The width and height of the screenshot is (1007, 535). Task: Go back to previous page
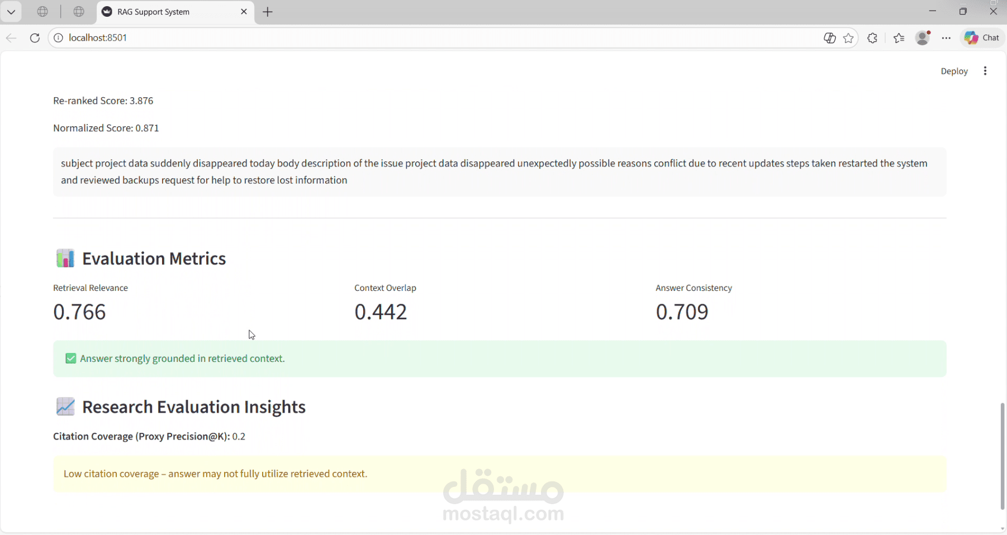(11, 38)
